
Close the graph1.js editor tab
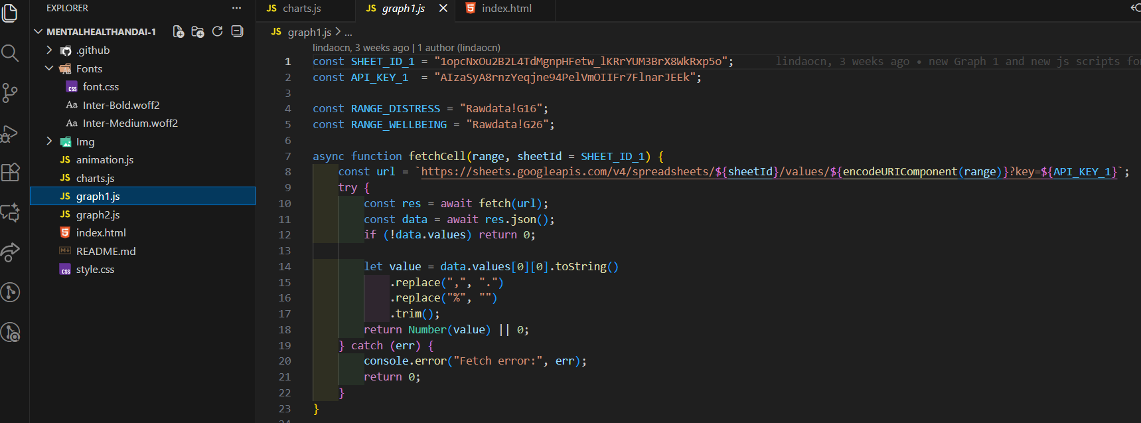coord(443,9)
